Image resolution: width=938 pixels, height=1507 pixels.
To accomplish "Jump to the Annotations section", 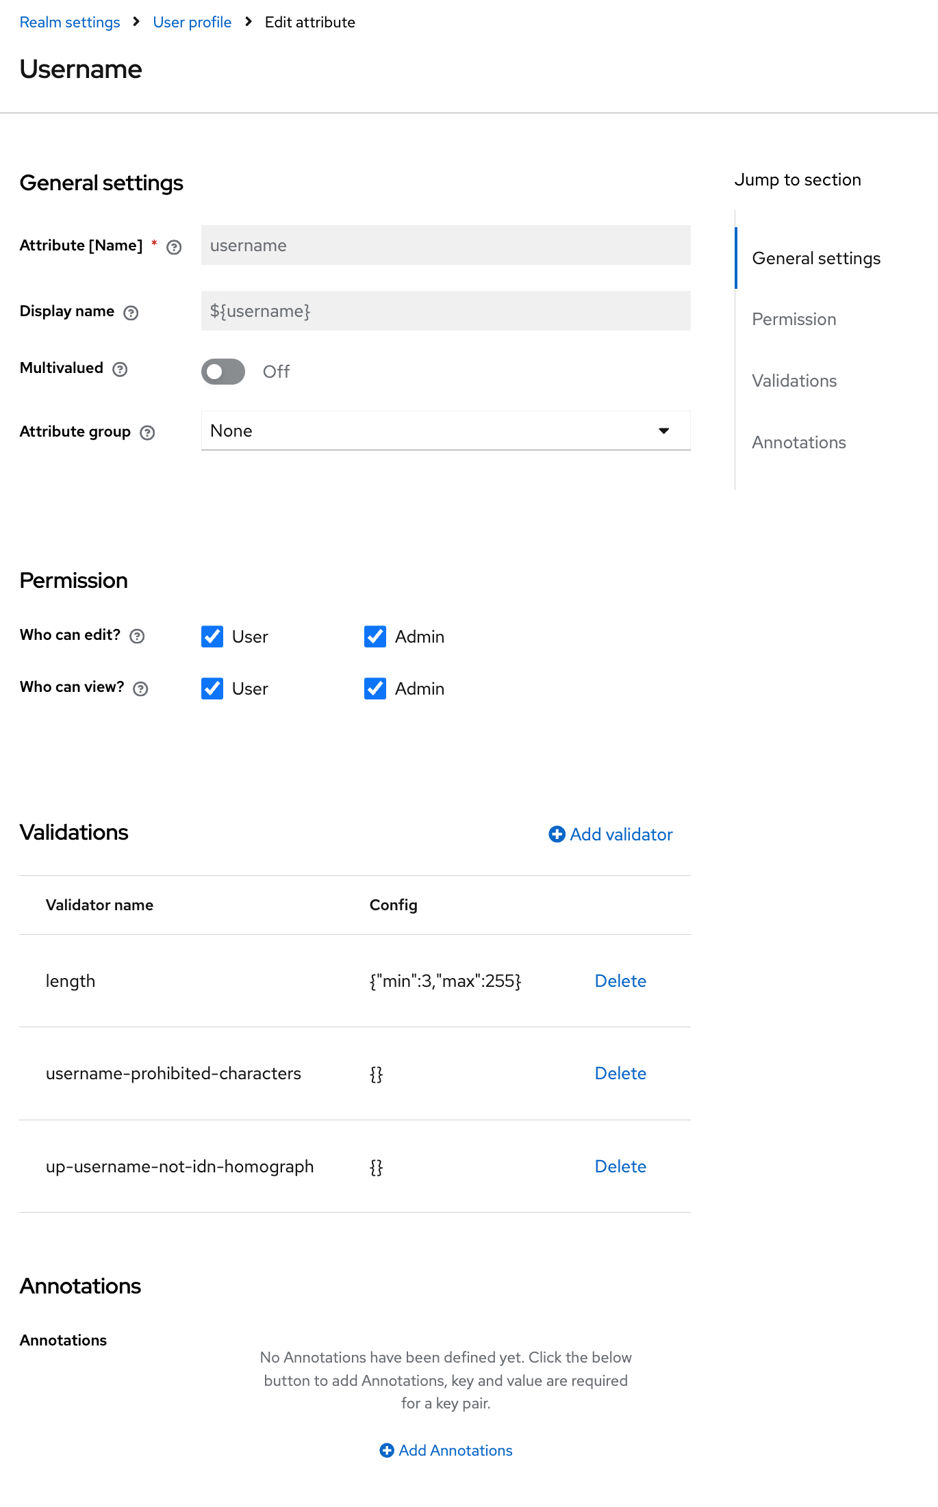I will point(798,443).
